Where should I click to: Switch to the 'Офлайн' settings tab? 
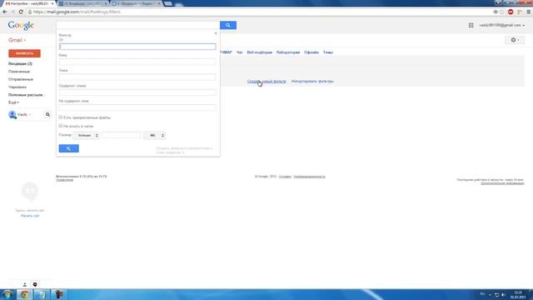(311, 52)
